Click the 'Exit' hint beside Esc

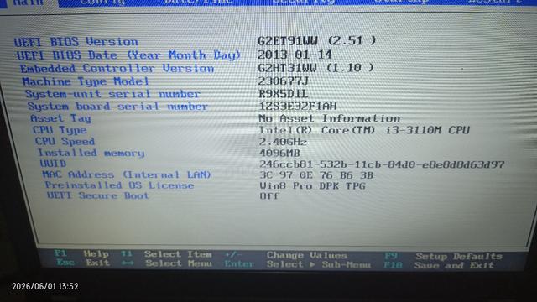click(97, 263)
